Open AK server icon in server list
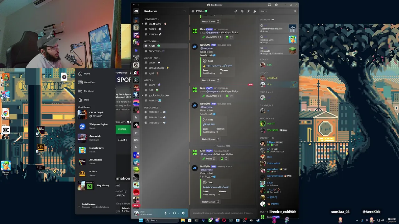 [x=136, y=73]
